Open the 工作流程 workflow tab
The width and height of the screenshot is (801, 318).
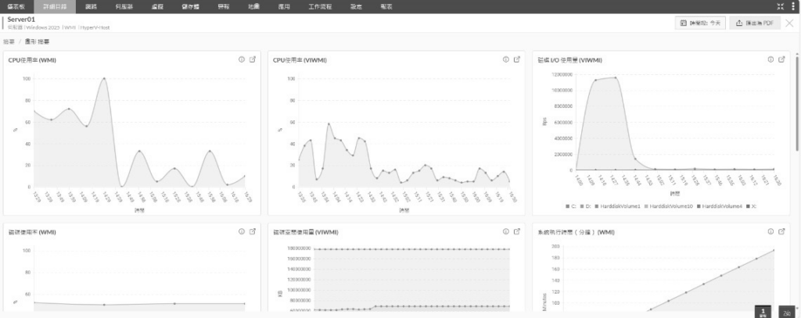320,6
